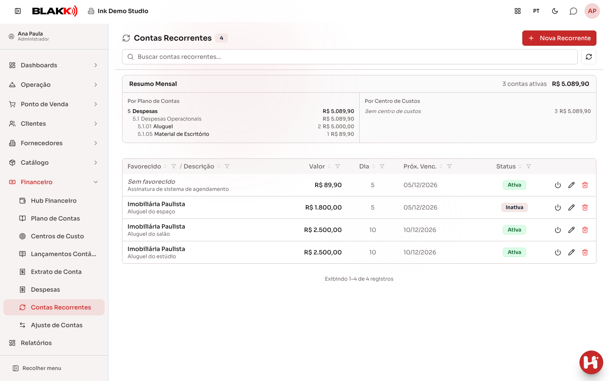This screenshot has width=610, height=381.
Task: Toggle dark mode moon icon
Action: point(555,11)
